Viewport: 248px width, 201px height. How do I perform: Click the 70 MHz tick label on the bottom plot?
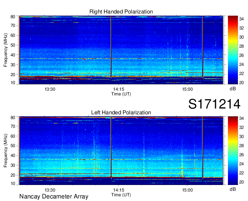click(13, 126)
